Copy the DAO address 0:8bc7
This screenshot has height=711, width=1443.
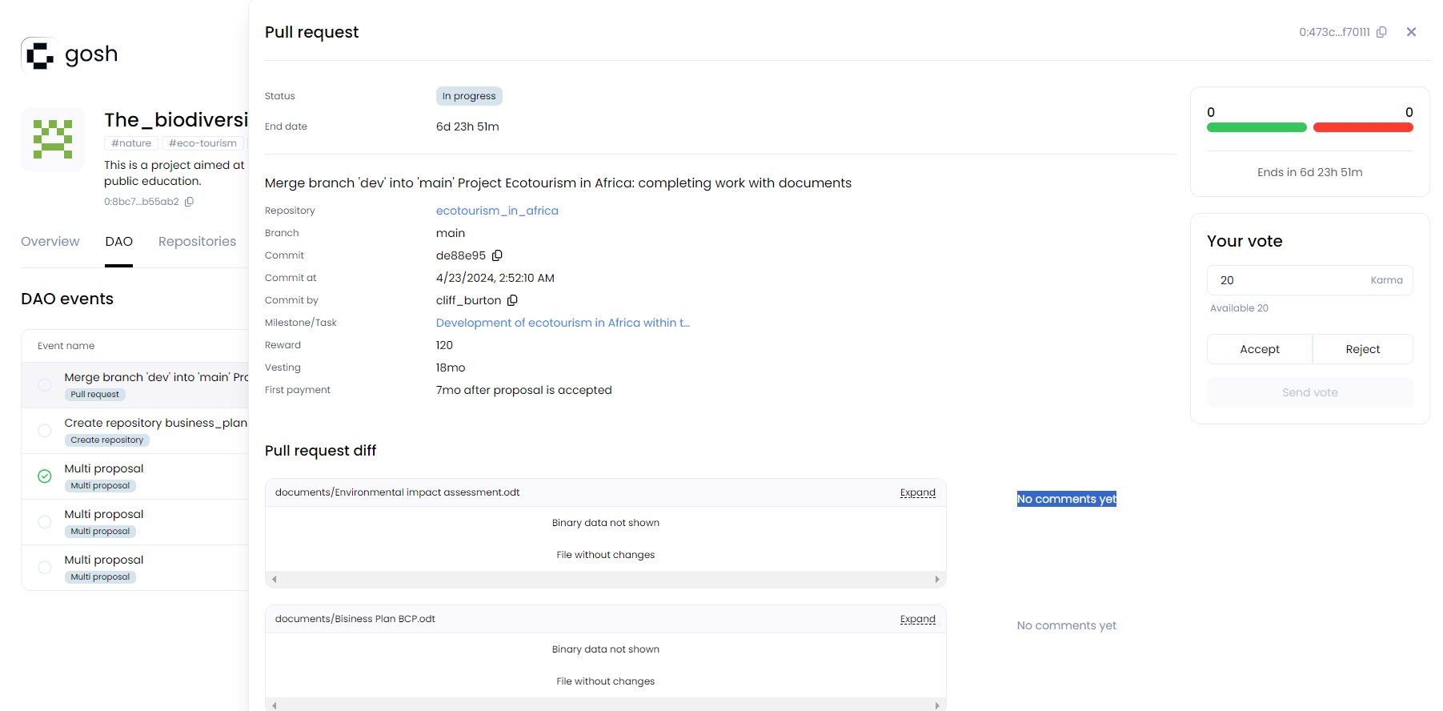[x=189, y=202]
